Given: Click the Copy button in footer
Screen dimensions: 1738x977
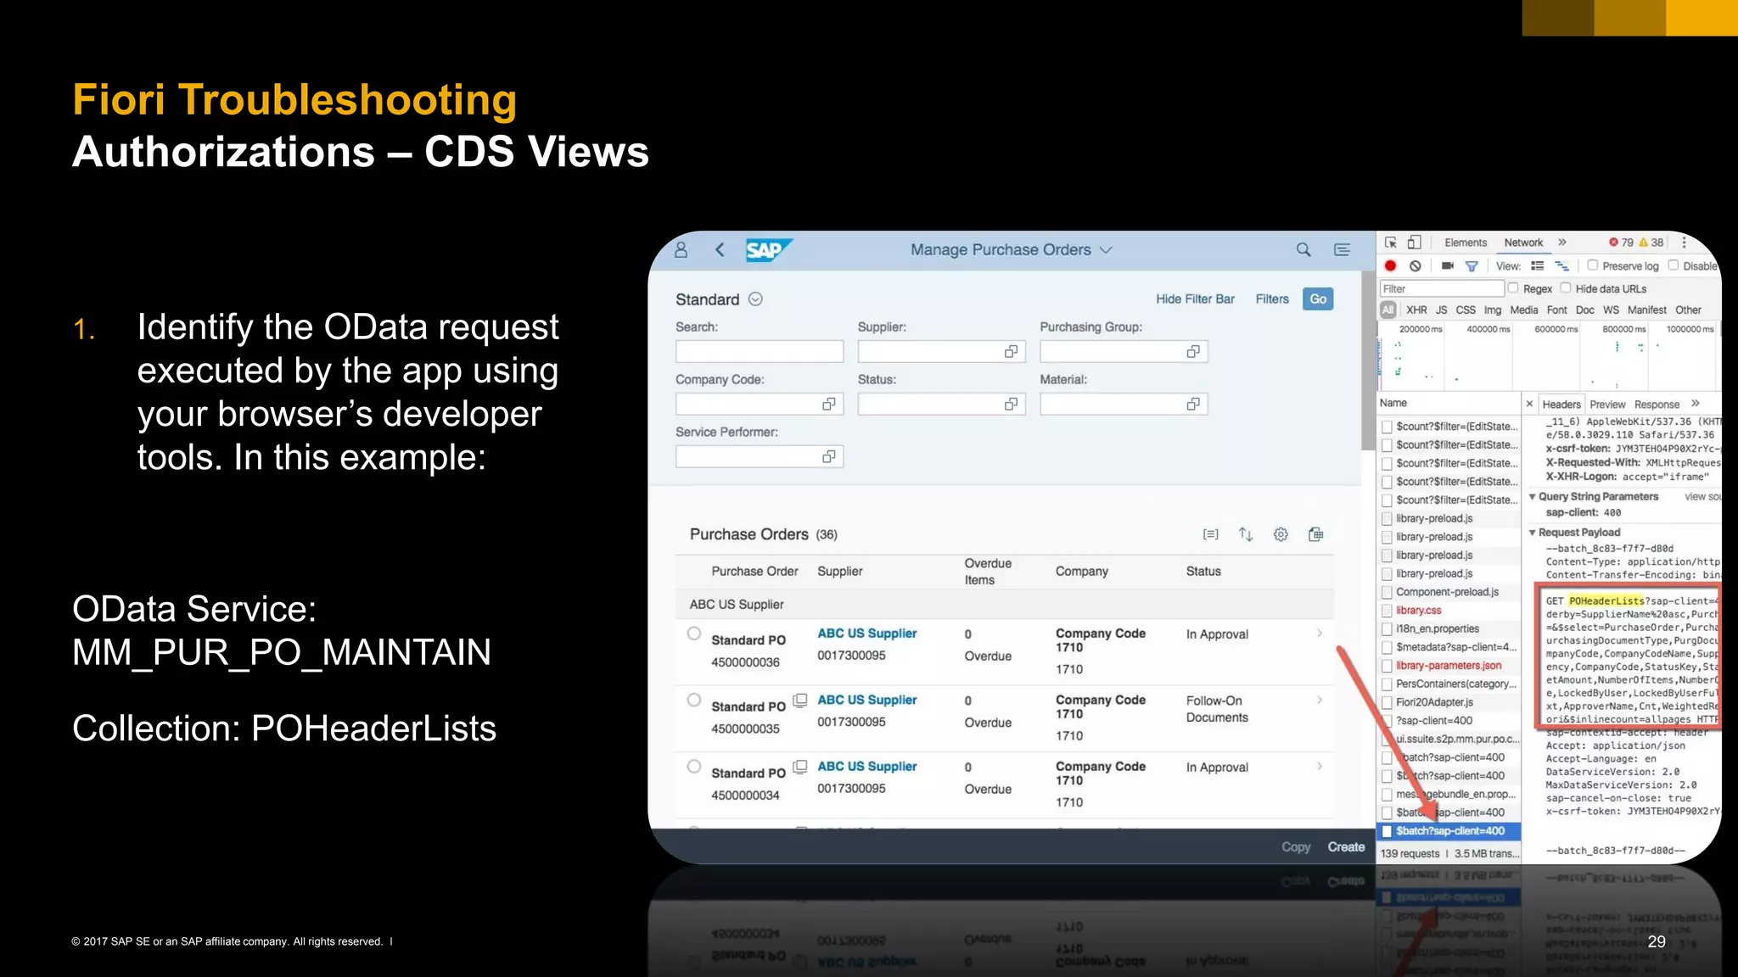Looking at the screenshot, I should click(x=1296, y=847).
